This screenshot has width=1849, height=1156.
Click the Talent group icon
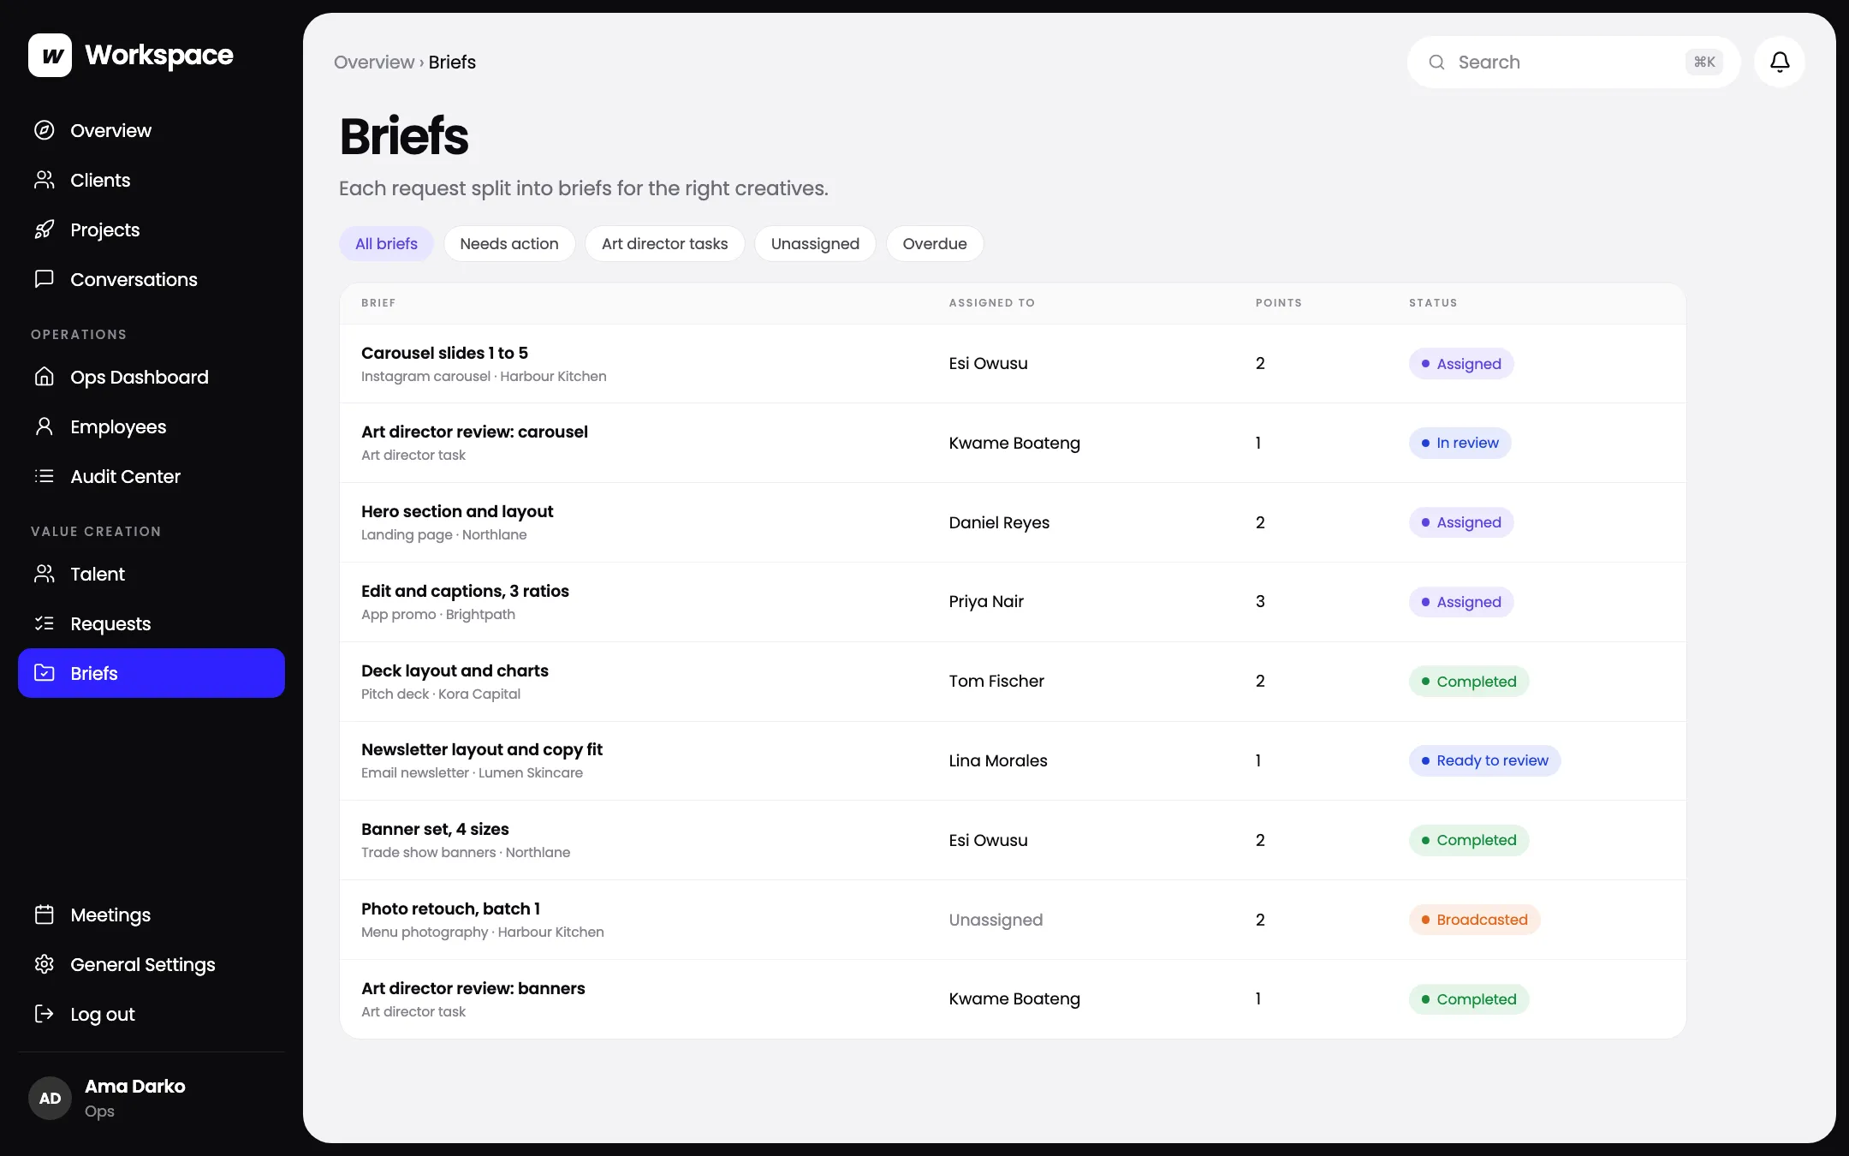coord(45,574)
